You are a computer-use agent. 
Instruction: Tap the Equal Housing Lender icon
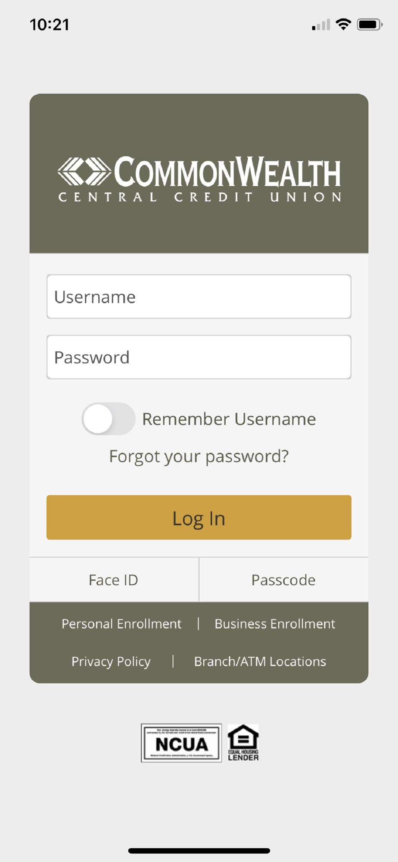(x=243, y=743)
